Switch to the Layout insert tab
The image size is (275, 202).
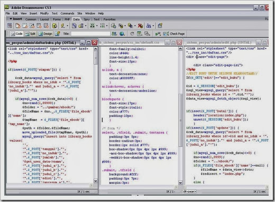[x=44, y=19]
